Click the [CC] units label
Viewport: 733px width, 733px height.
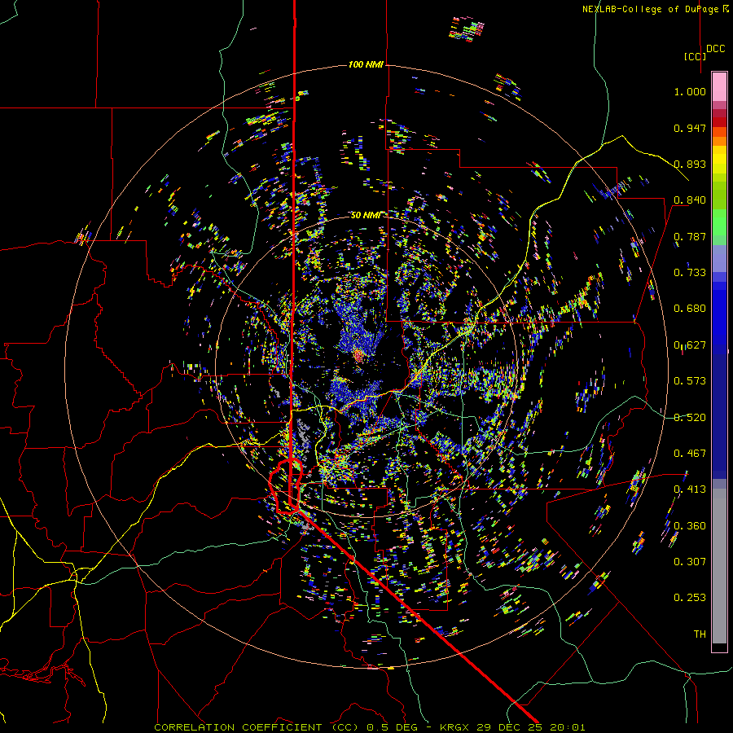[x=695, y=56]
